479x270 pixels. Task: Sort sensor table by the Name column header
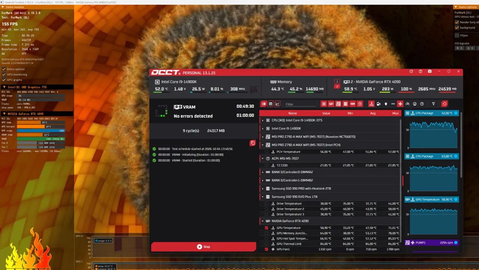point(293,113)
